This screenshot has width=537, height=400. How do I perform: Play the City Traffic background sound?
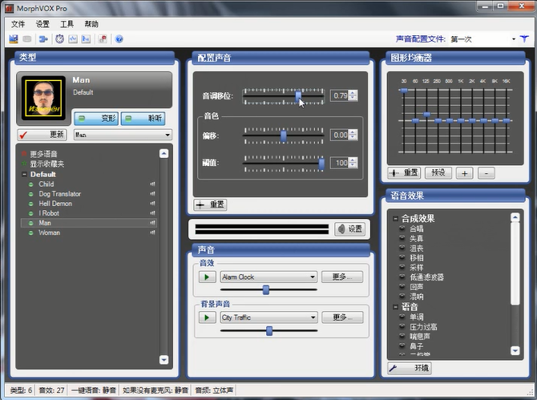tap(208, 317)
